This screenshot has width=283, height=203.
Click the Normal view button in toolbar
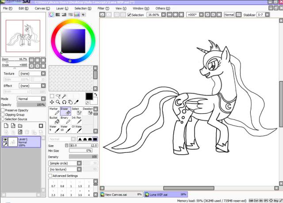[229, 15]
